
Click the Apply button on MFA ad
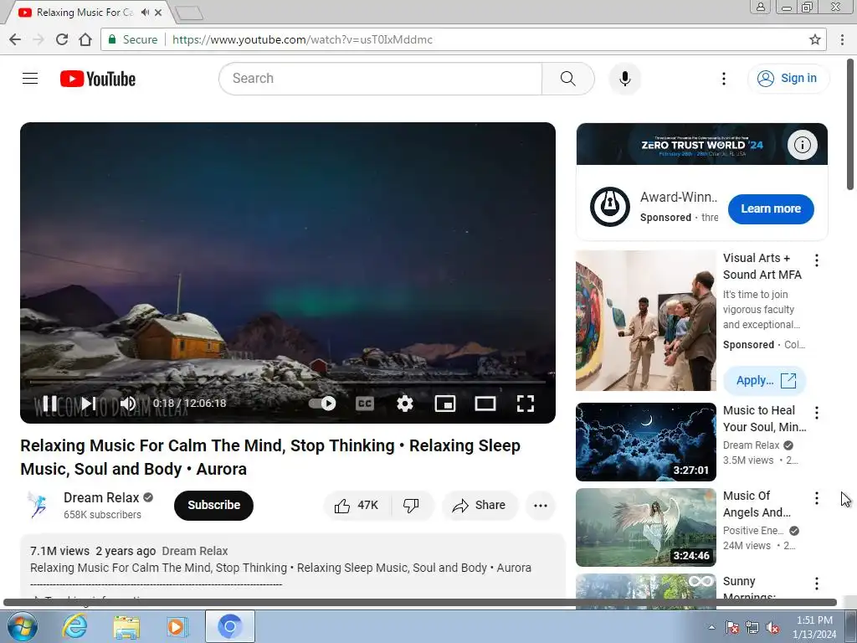(x=765, y=381)
